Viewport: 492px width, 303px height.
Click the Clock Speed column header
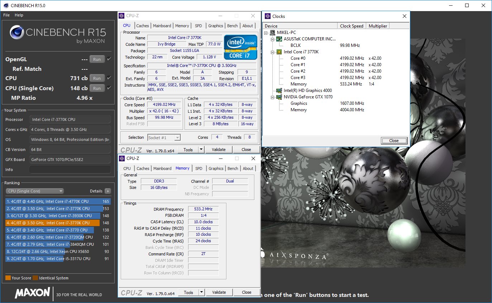coord(352,26)
